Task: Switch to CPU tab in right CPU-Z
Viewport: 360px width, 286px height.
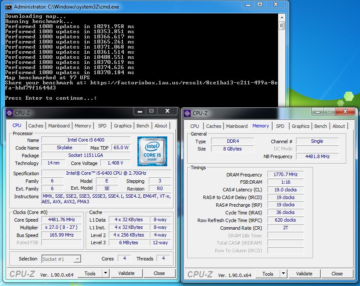Action: coord(195,126)
